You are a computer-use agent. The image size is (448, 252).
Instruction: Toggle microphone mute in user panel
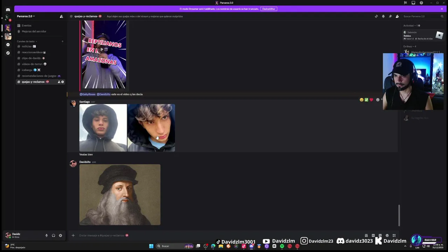(x=47, y=236)
